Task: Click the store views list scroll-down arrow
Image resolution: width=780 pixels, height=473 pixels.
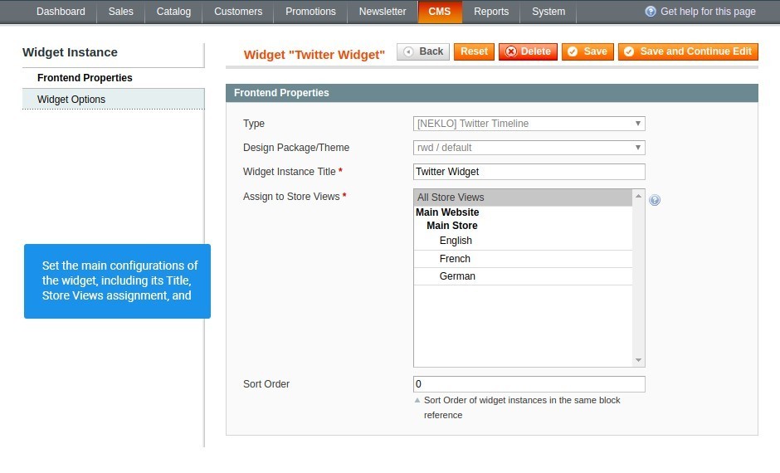Action: click(x=639, y=360)
